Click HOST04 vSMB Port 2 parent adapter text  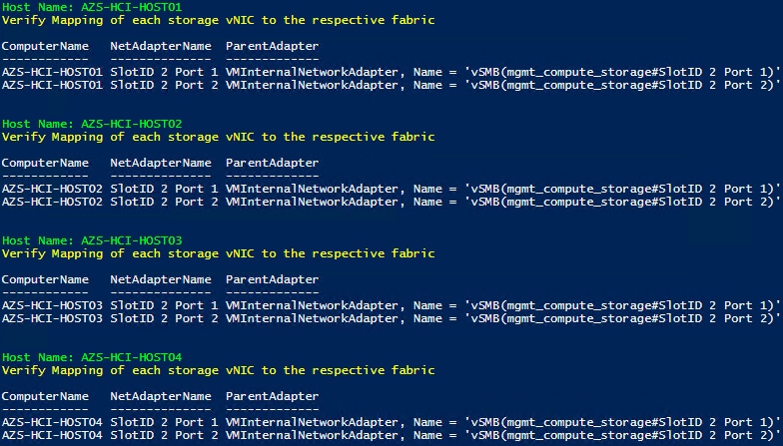[x=503, y=435]
